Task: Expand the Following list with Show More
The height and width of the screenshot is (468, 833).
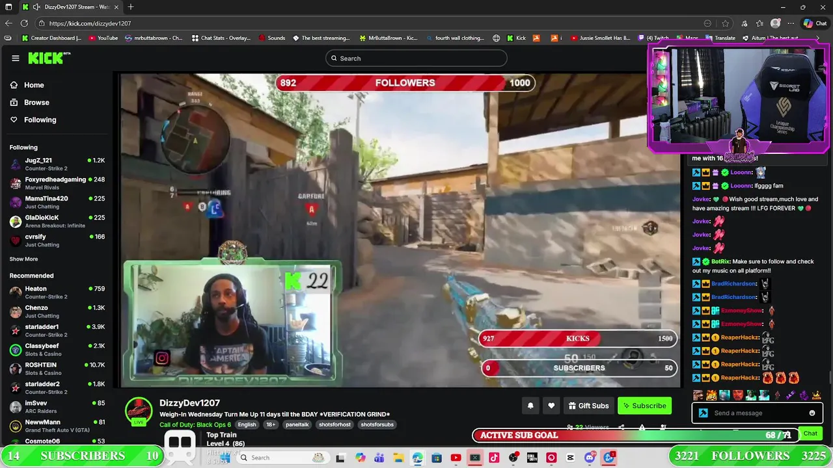Action: tap(23, 259)
